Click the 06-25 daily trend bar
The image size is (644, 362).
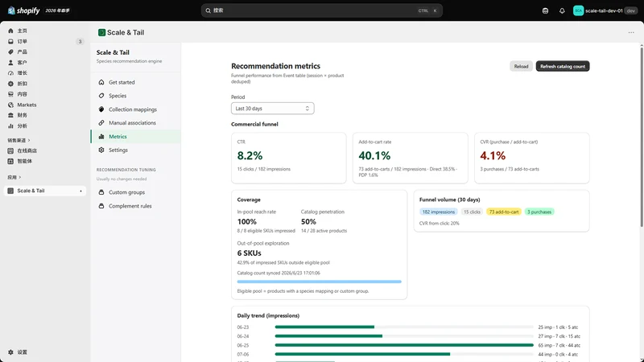pyautogui.click(x=404, y=345)
